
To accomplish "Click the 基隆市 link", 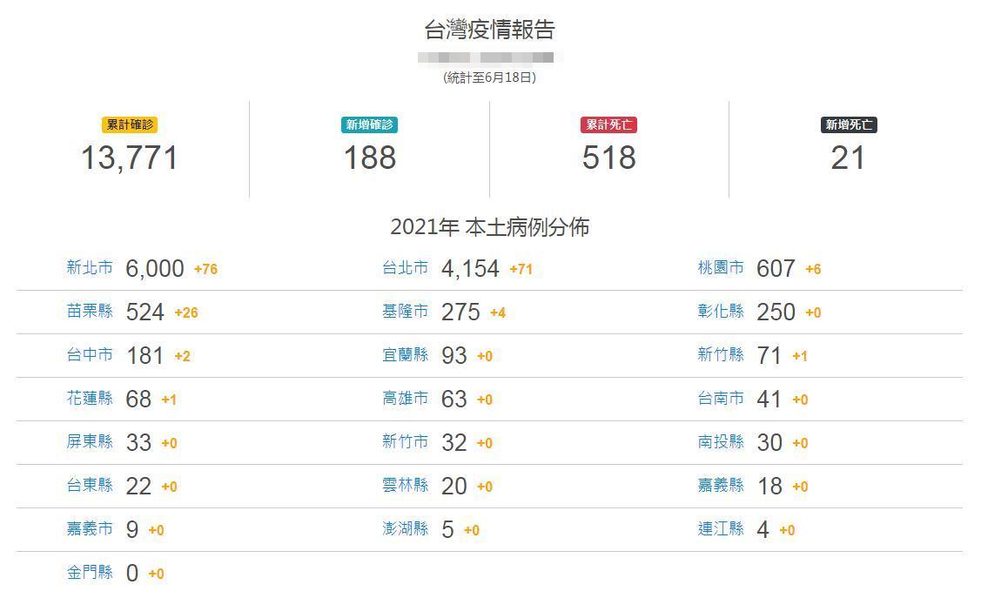I will click(406, 312).
